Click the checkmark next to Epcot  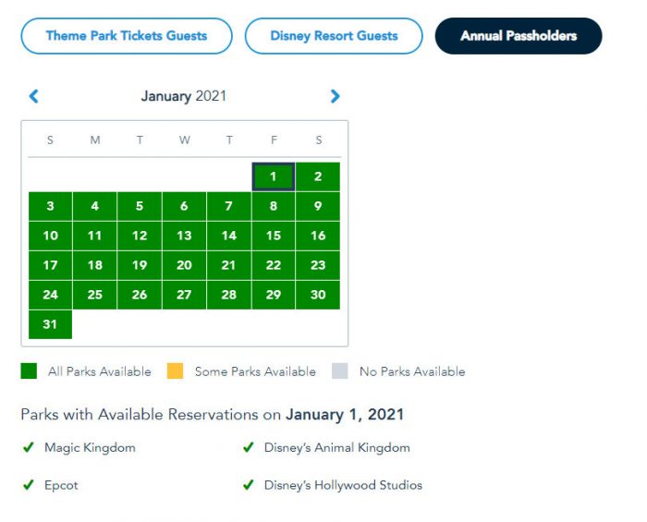29,485
